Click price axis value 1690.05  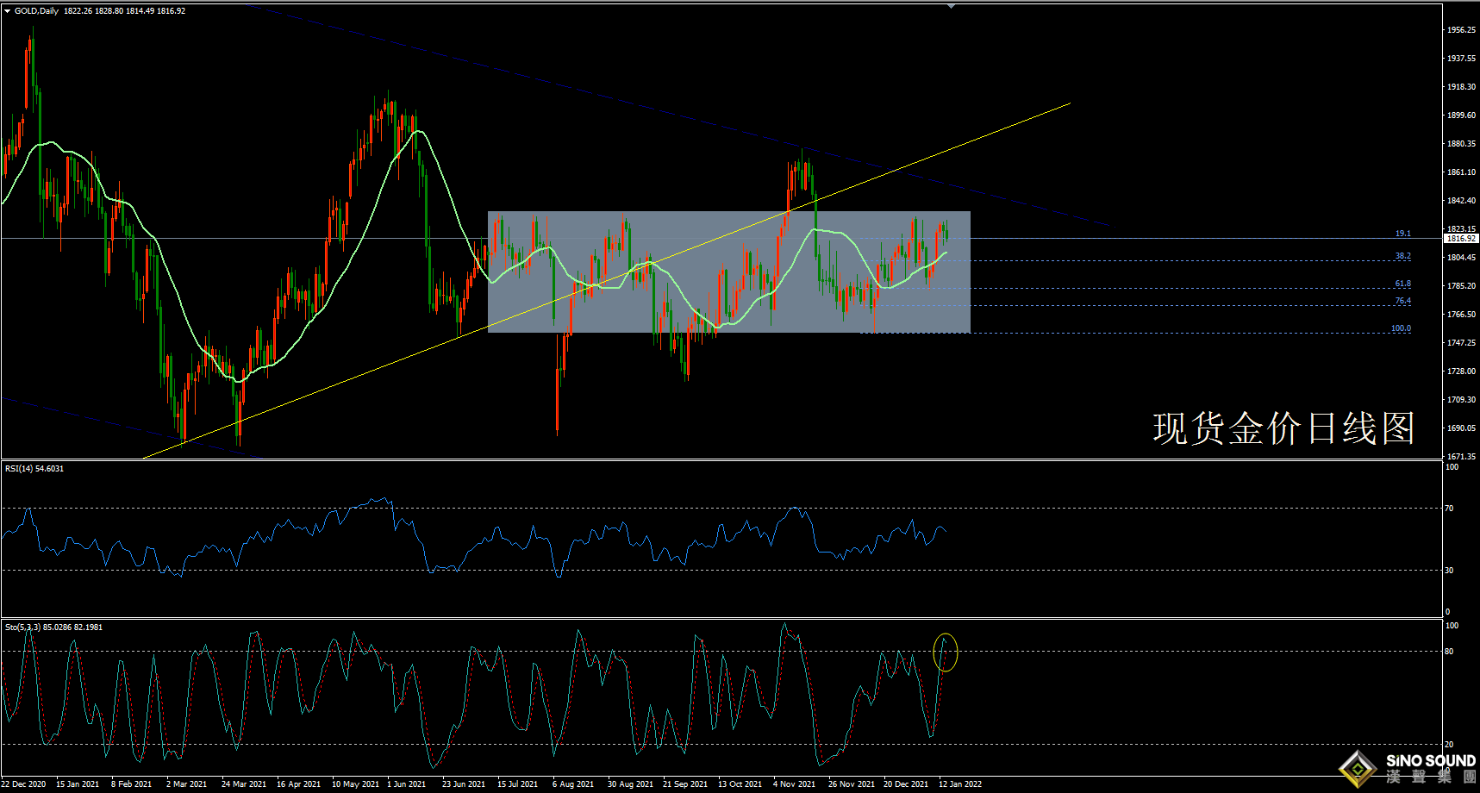[1461, 428]
